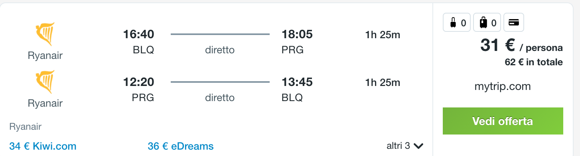Click the outbound flight Ryanair harp logo

(x=45, y=34)
